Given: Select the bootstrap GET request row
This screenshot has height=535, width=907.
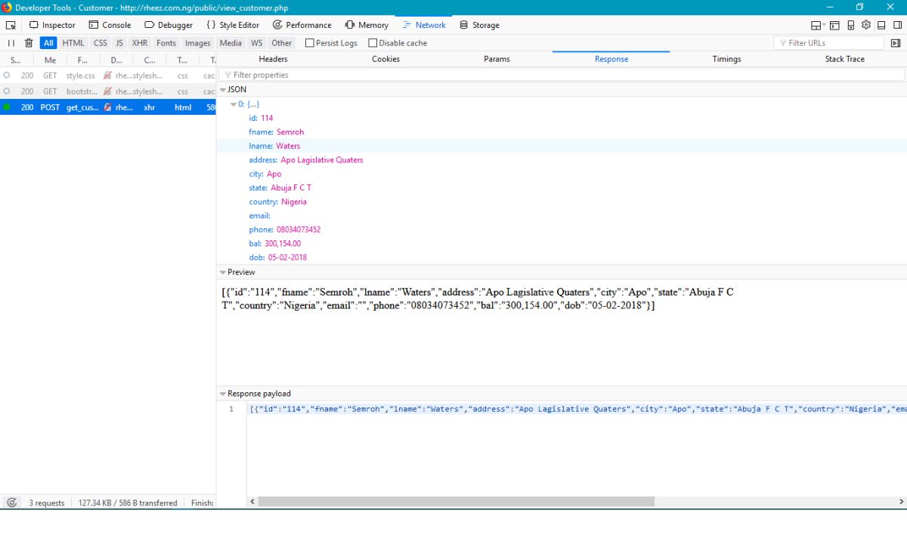Looking at the screenshot, I should (x=108, y=91).
